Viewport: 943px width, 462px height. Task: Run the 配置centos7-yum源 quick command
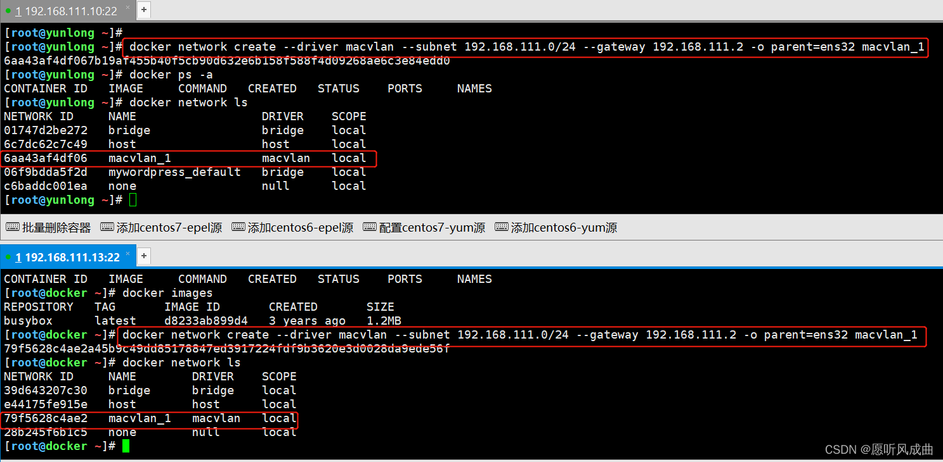click(x=424, y=228)
